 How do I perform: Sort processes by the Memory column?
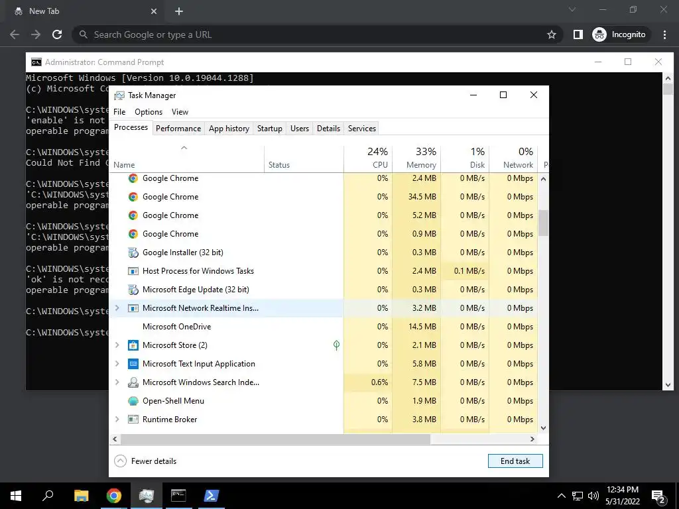(x=416, y=158)
